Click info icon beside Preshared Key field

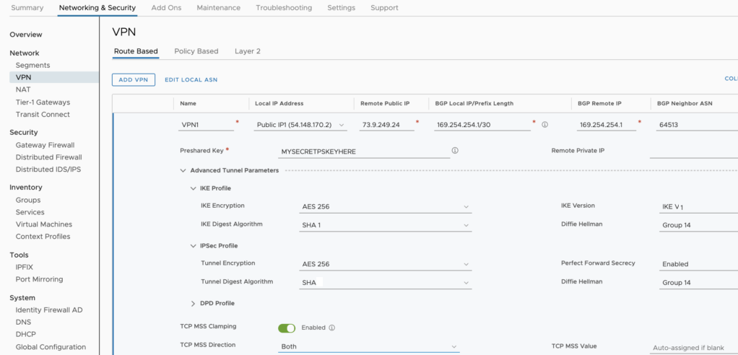[455, 151]
